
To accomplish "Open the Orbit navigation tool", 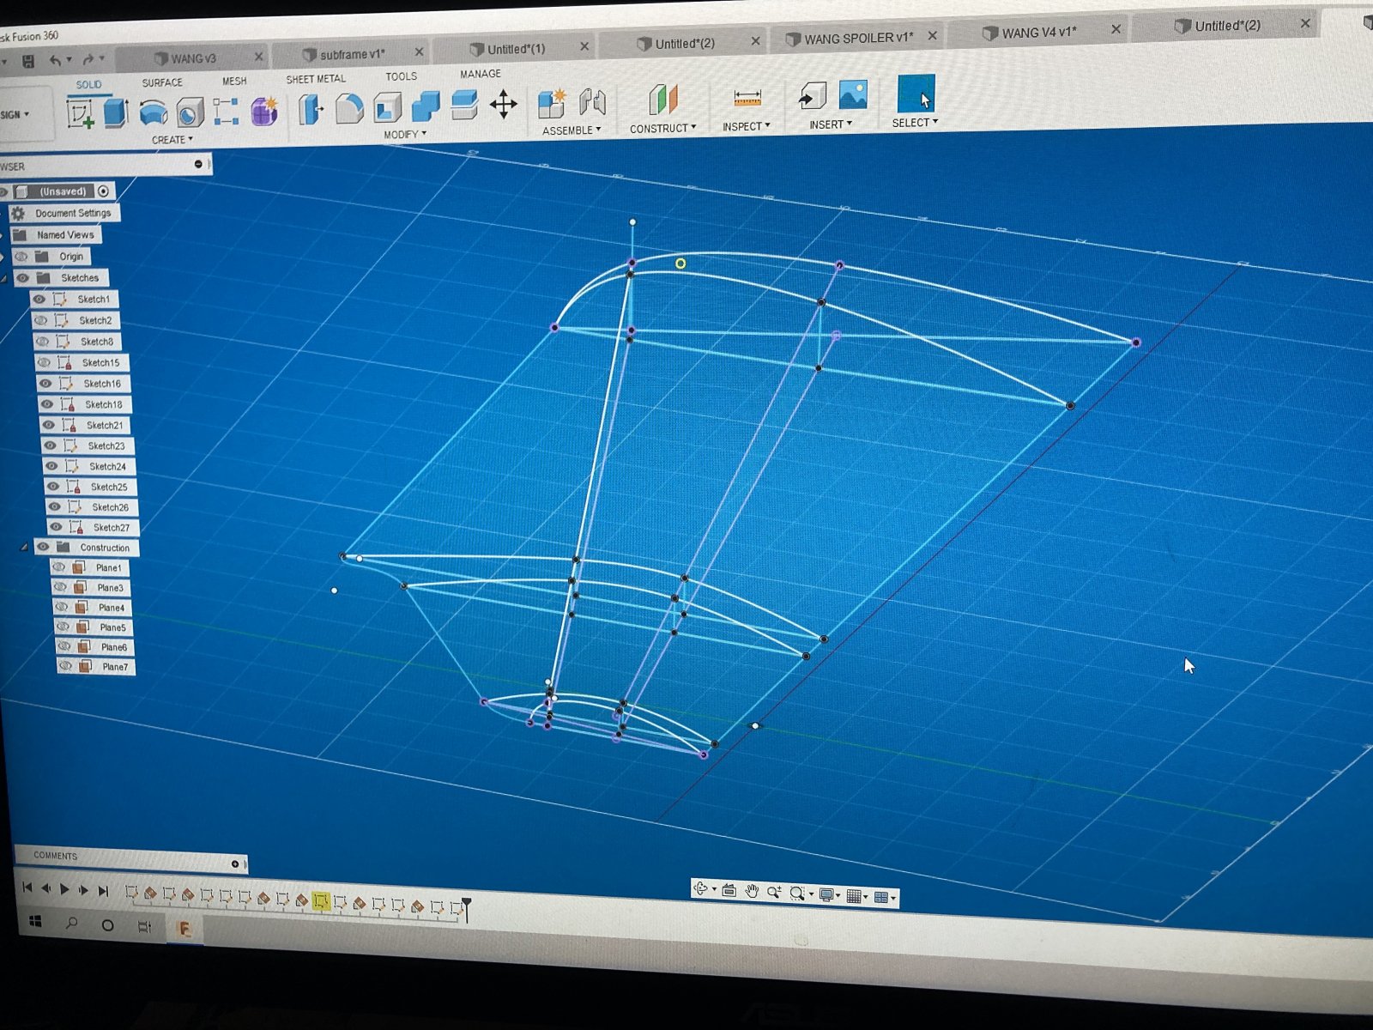I will [x=701, y=889].
